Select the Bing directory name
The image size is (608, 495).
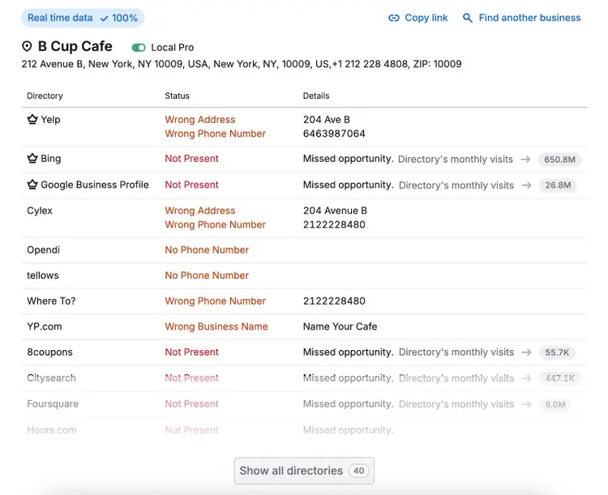51,159
